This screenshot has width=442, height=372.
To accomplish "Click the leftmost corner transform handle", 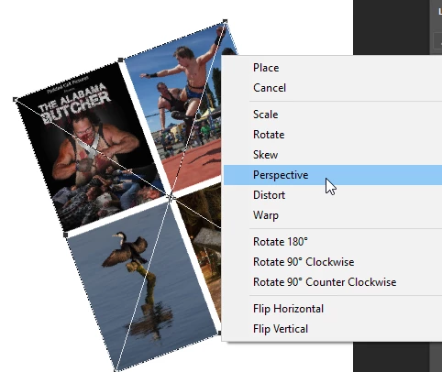I will tap(15, 99).
